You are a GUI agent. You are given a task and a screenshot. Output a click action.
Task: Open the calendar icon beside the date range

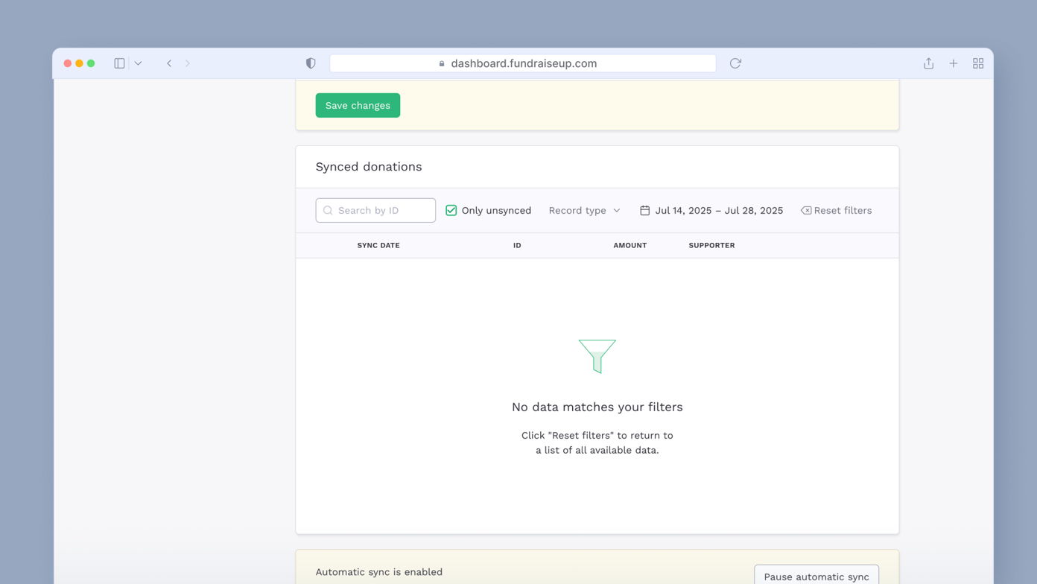[644, 210]
